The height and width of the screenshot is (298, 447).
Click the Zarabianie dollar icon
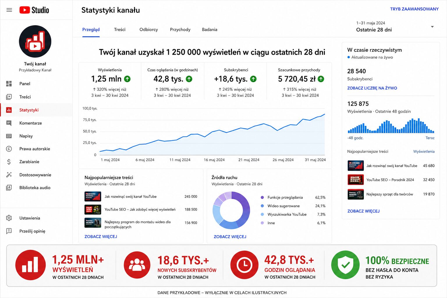9,162
